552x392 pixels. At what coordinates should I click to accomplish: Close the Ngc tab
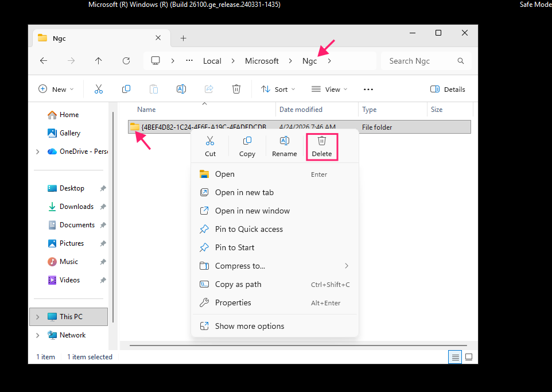point(158,38)
